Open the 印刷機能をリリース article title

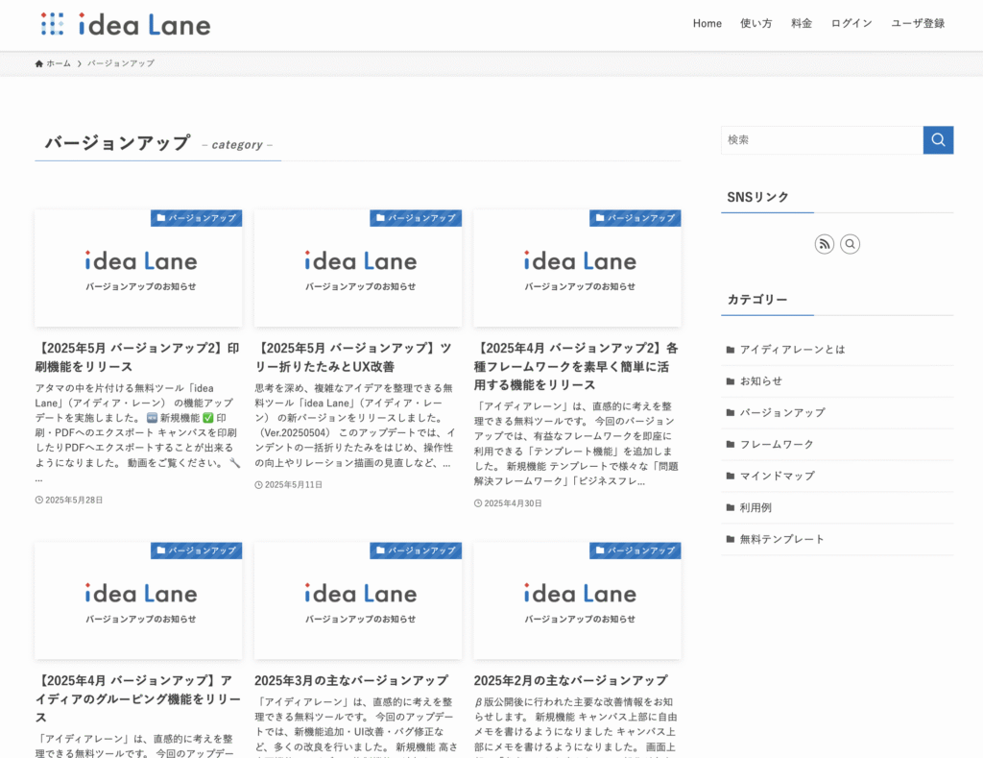pos(137,356)
